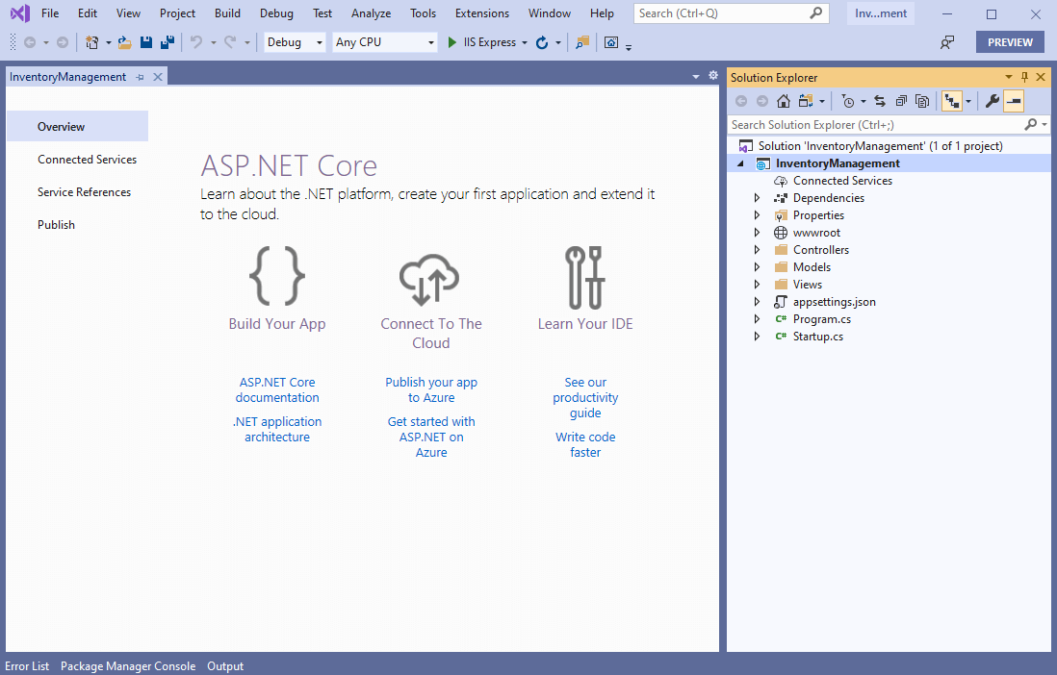Open the Debug configuration dropdown
Viewport: 1057px width, 675px height.
coord(295,42)
